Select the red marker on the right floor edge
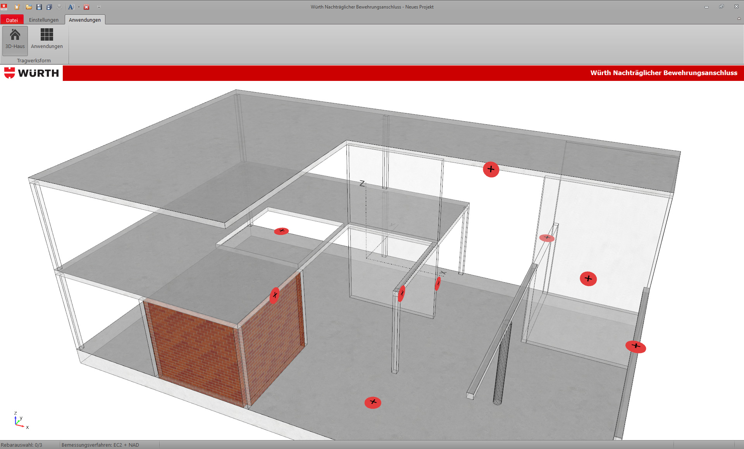 coord(636,346)
